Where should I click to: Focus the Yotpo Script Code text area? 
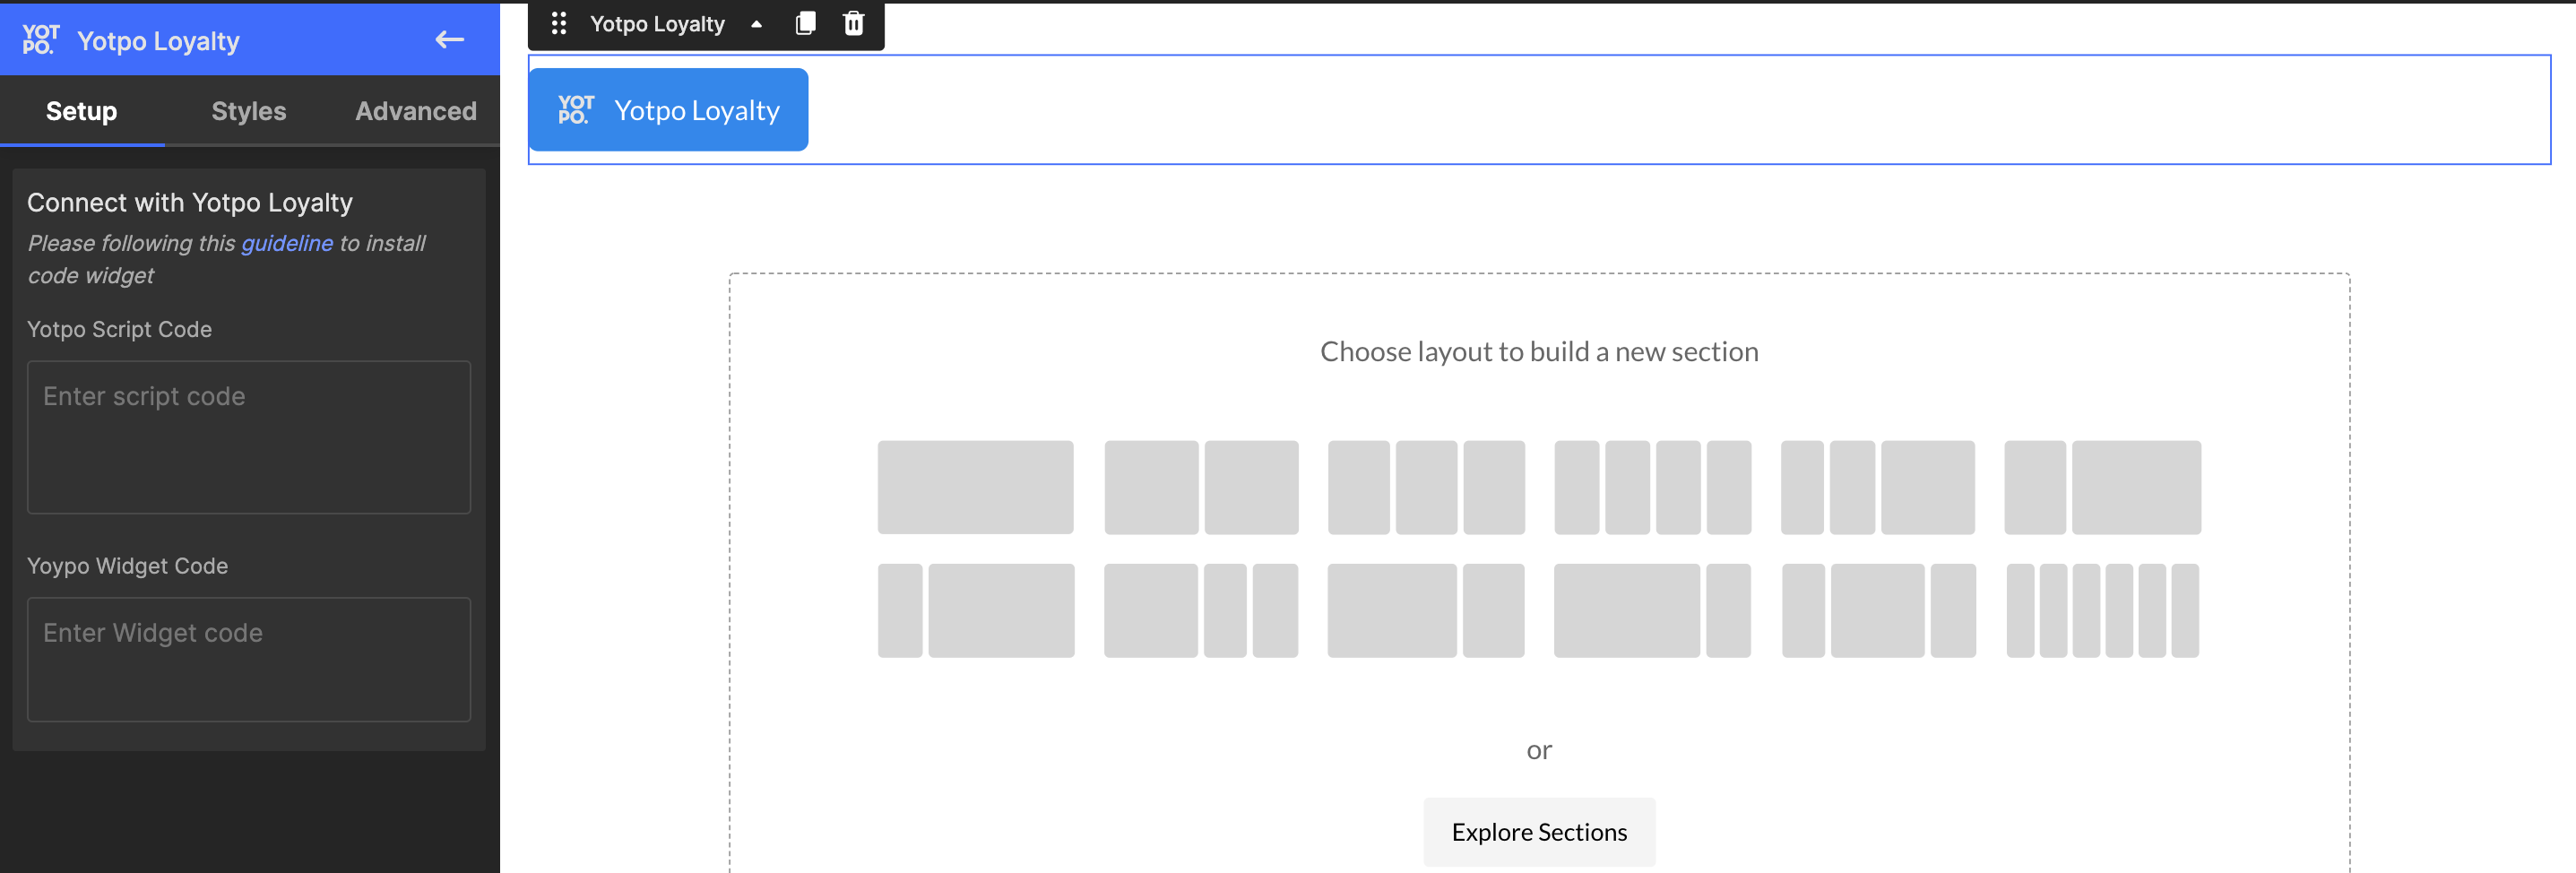(249, 437)
